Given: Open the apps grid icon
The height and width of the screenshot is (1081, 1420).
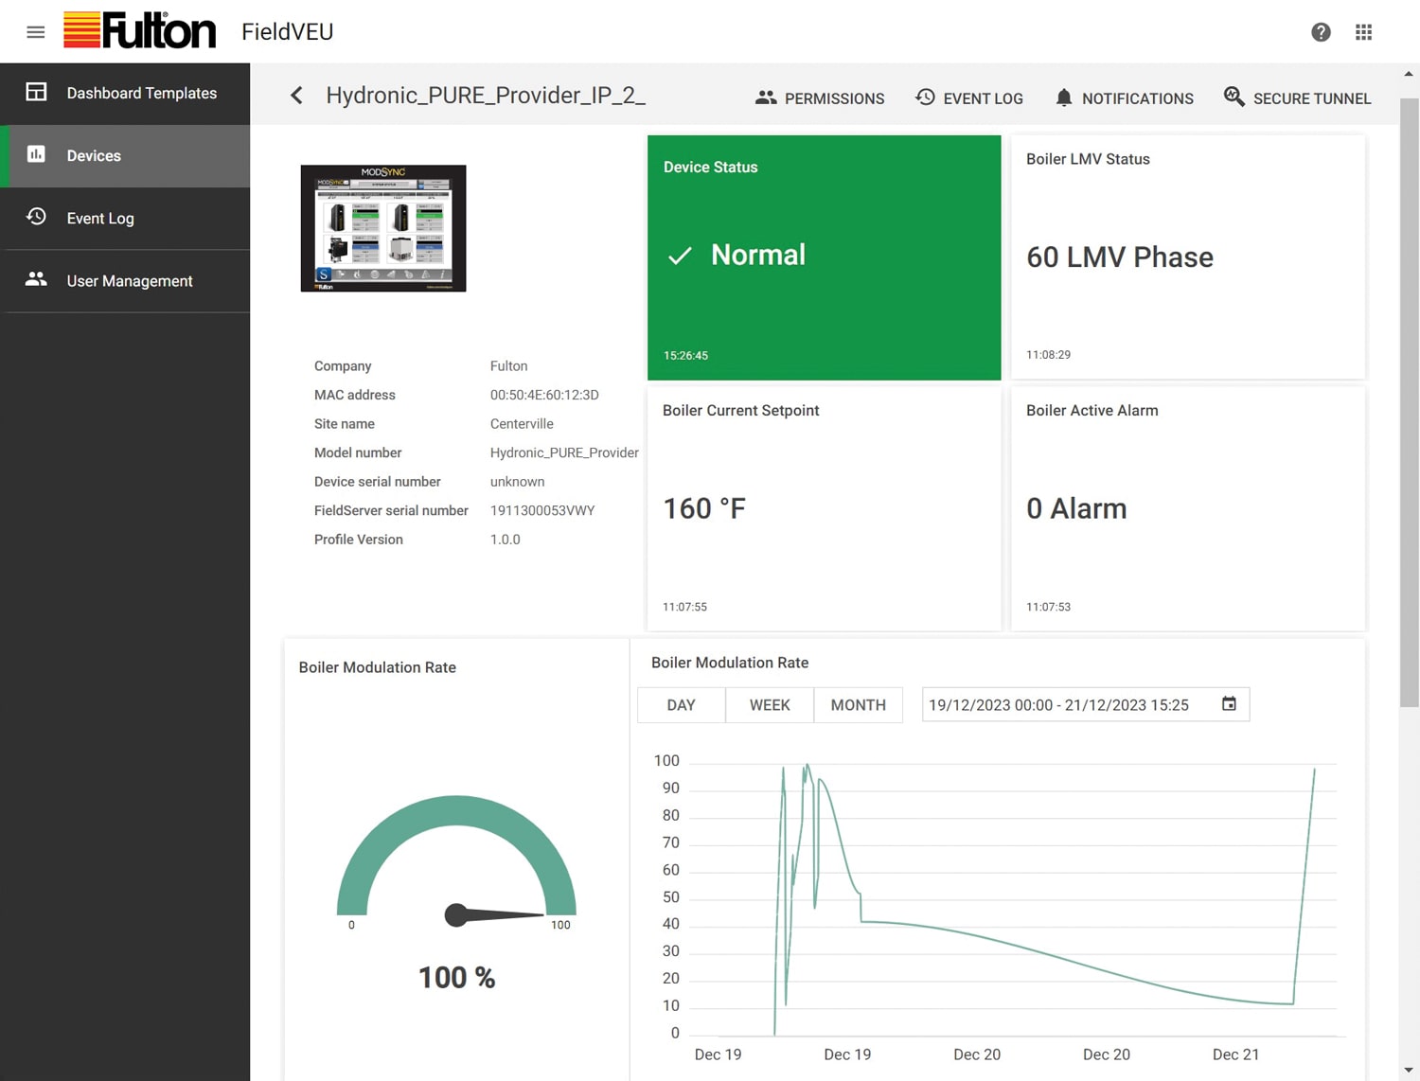Looking at the screenshot, I should (1363, 31).
